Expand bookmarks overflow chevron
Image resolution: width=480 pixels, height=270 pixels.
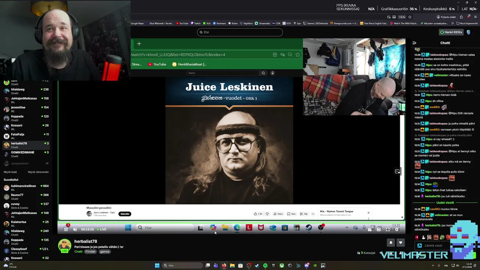coord(452,23)
